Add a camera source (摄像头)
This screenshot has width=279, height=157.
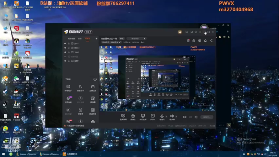coord(133,117)
